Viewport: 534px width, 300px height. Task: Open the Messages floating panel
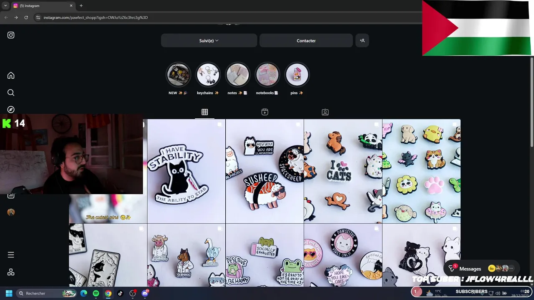pyautogui.click(x=470, y=269)
